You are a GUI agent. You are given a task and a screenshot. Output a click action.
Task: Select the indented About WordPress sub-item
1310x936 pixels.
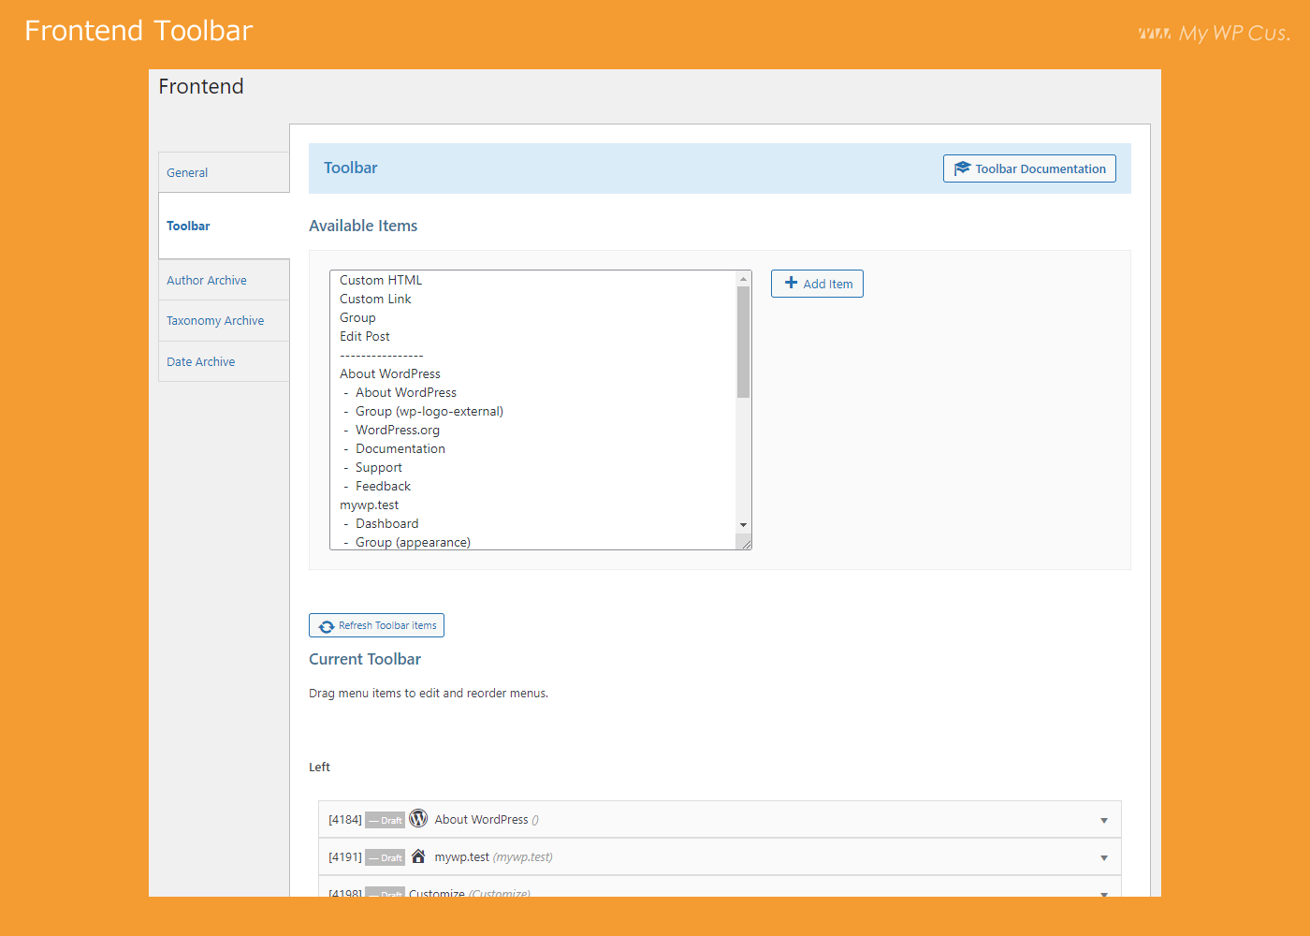(533, 392)
